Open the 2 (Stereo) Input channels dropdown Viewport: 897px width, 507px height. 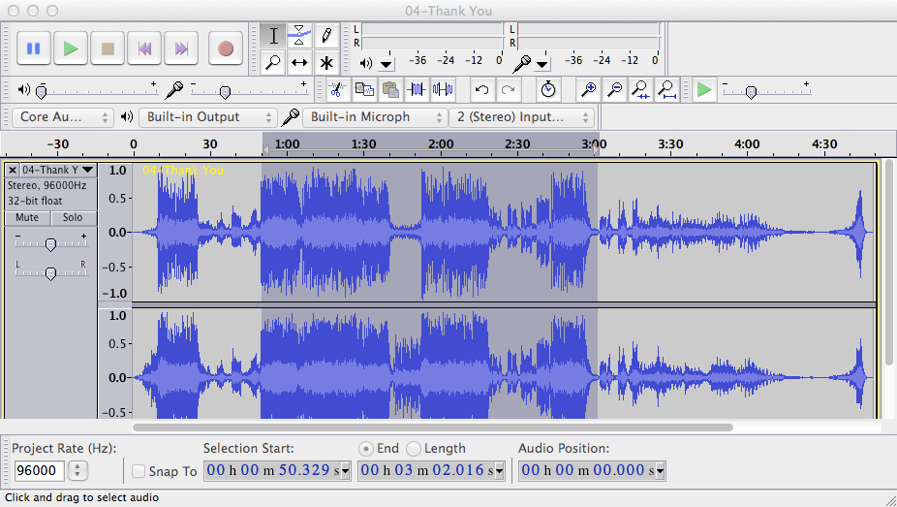click(522, 117)
